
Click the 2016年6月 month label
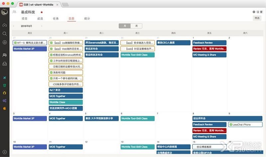coord(27,26)
